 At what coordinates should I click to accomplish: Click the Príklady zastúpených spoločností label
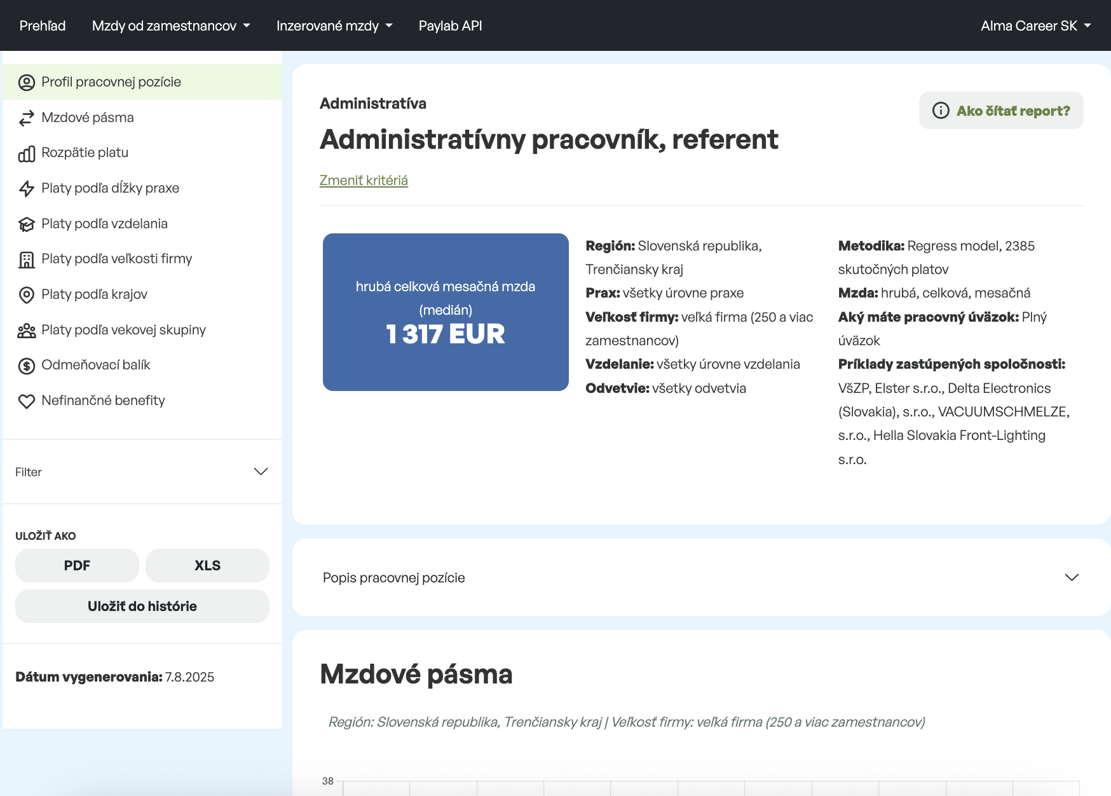click(x=951, y=364)
